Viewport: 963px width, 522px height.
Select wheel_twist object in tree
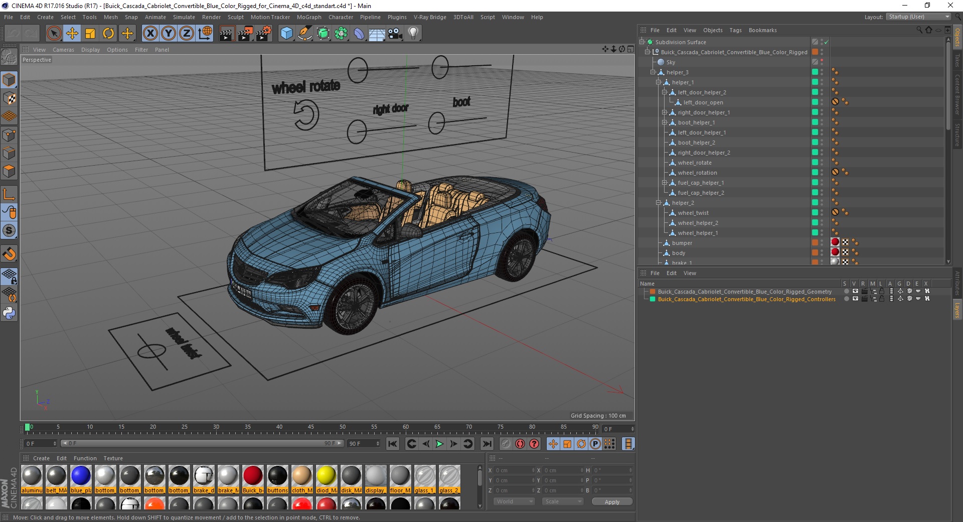[693, 213]
